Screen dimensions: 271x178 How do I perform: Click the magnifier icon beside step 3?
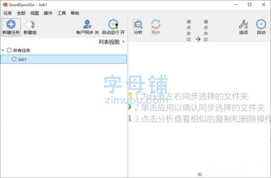coord(130,118)
